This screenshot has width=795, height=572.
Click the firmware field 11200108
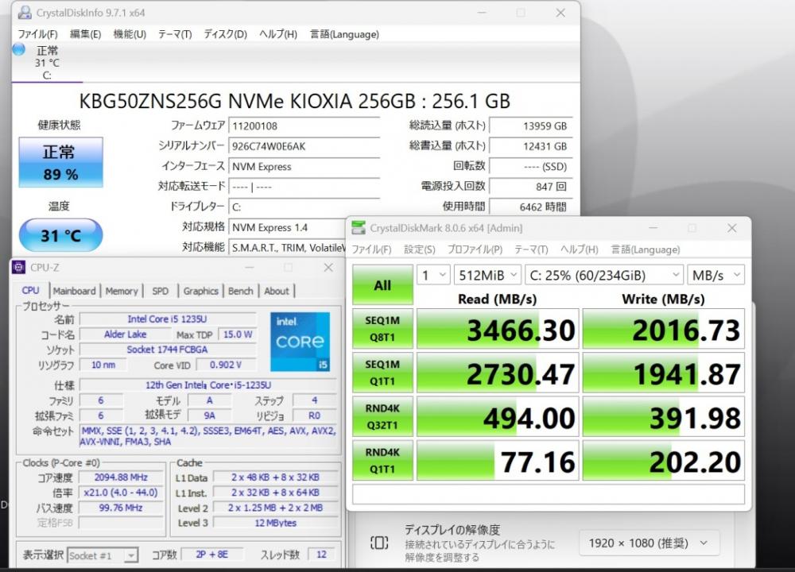tap(304, 126)
